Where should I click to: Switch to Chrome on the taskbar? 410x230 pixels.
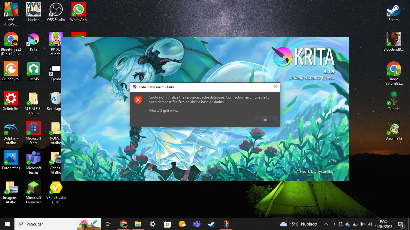pos(123,224)
